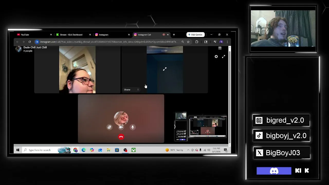
Task: Click the small webcam preview thumbnail
Action: point(181,116)
